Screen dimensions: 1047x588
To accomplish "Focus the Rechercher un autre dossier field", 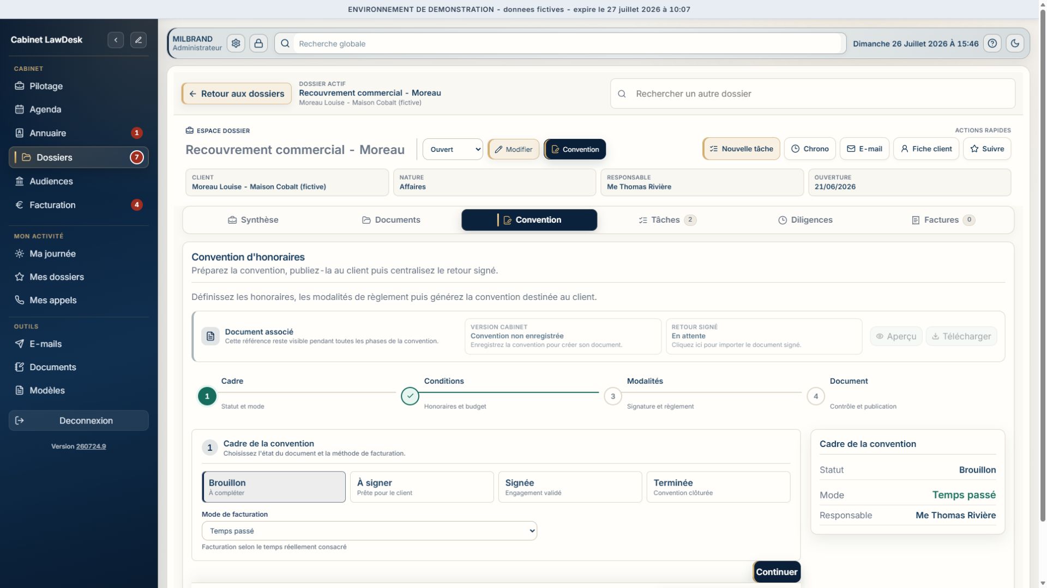I will [813, 94].
